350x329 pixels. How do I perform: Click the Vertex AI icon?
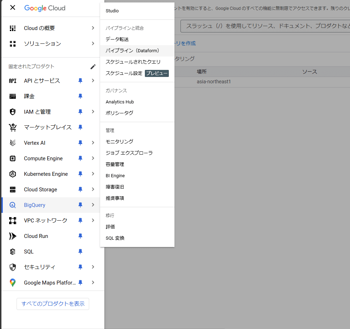(x=13, y=143)
